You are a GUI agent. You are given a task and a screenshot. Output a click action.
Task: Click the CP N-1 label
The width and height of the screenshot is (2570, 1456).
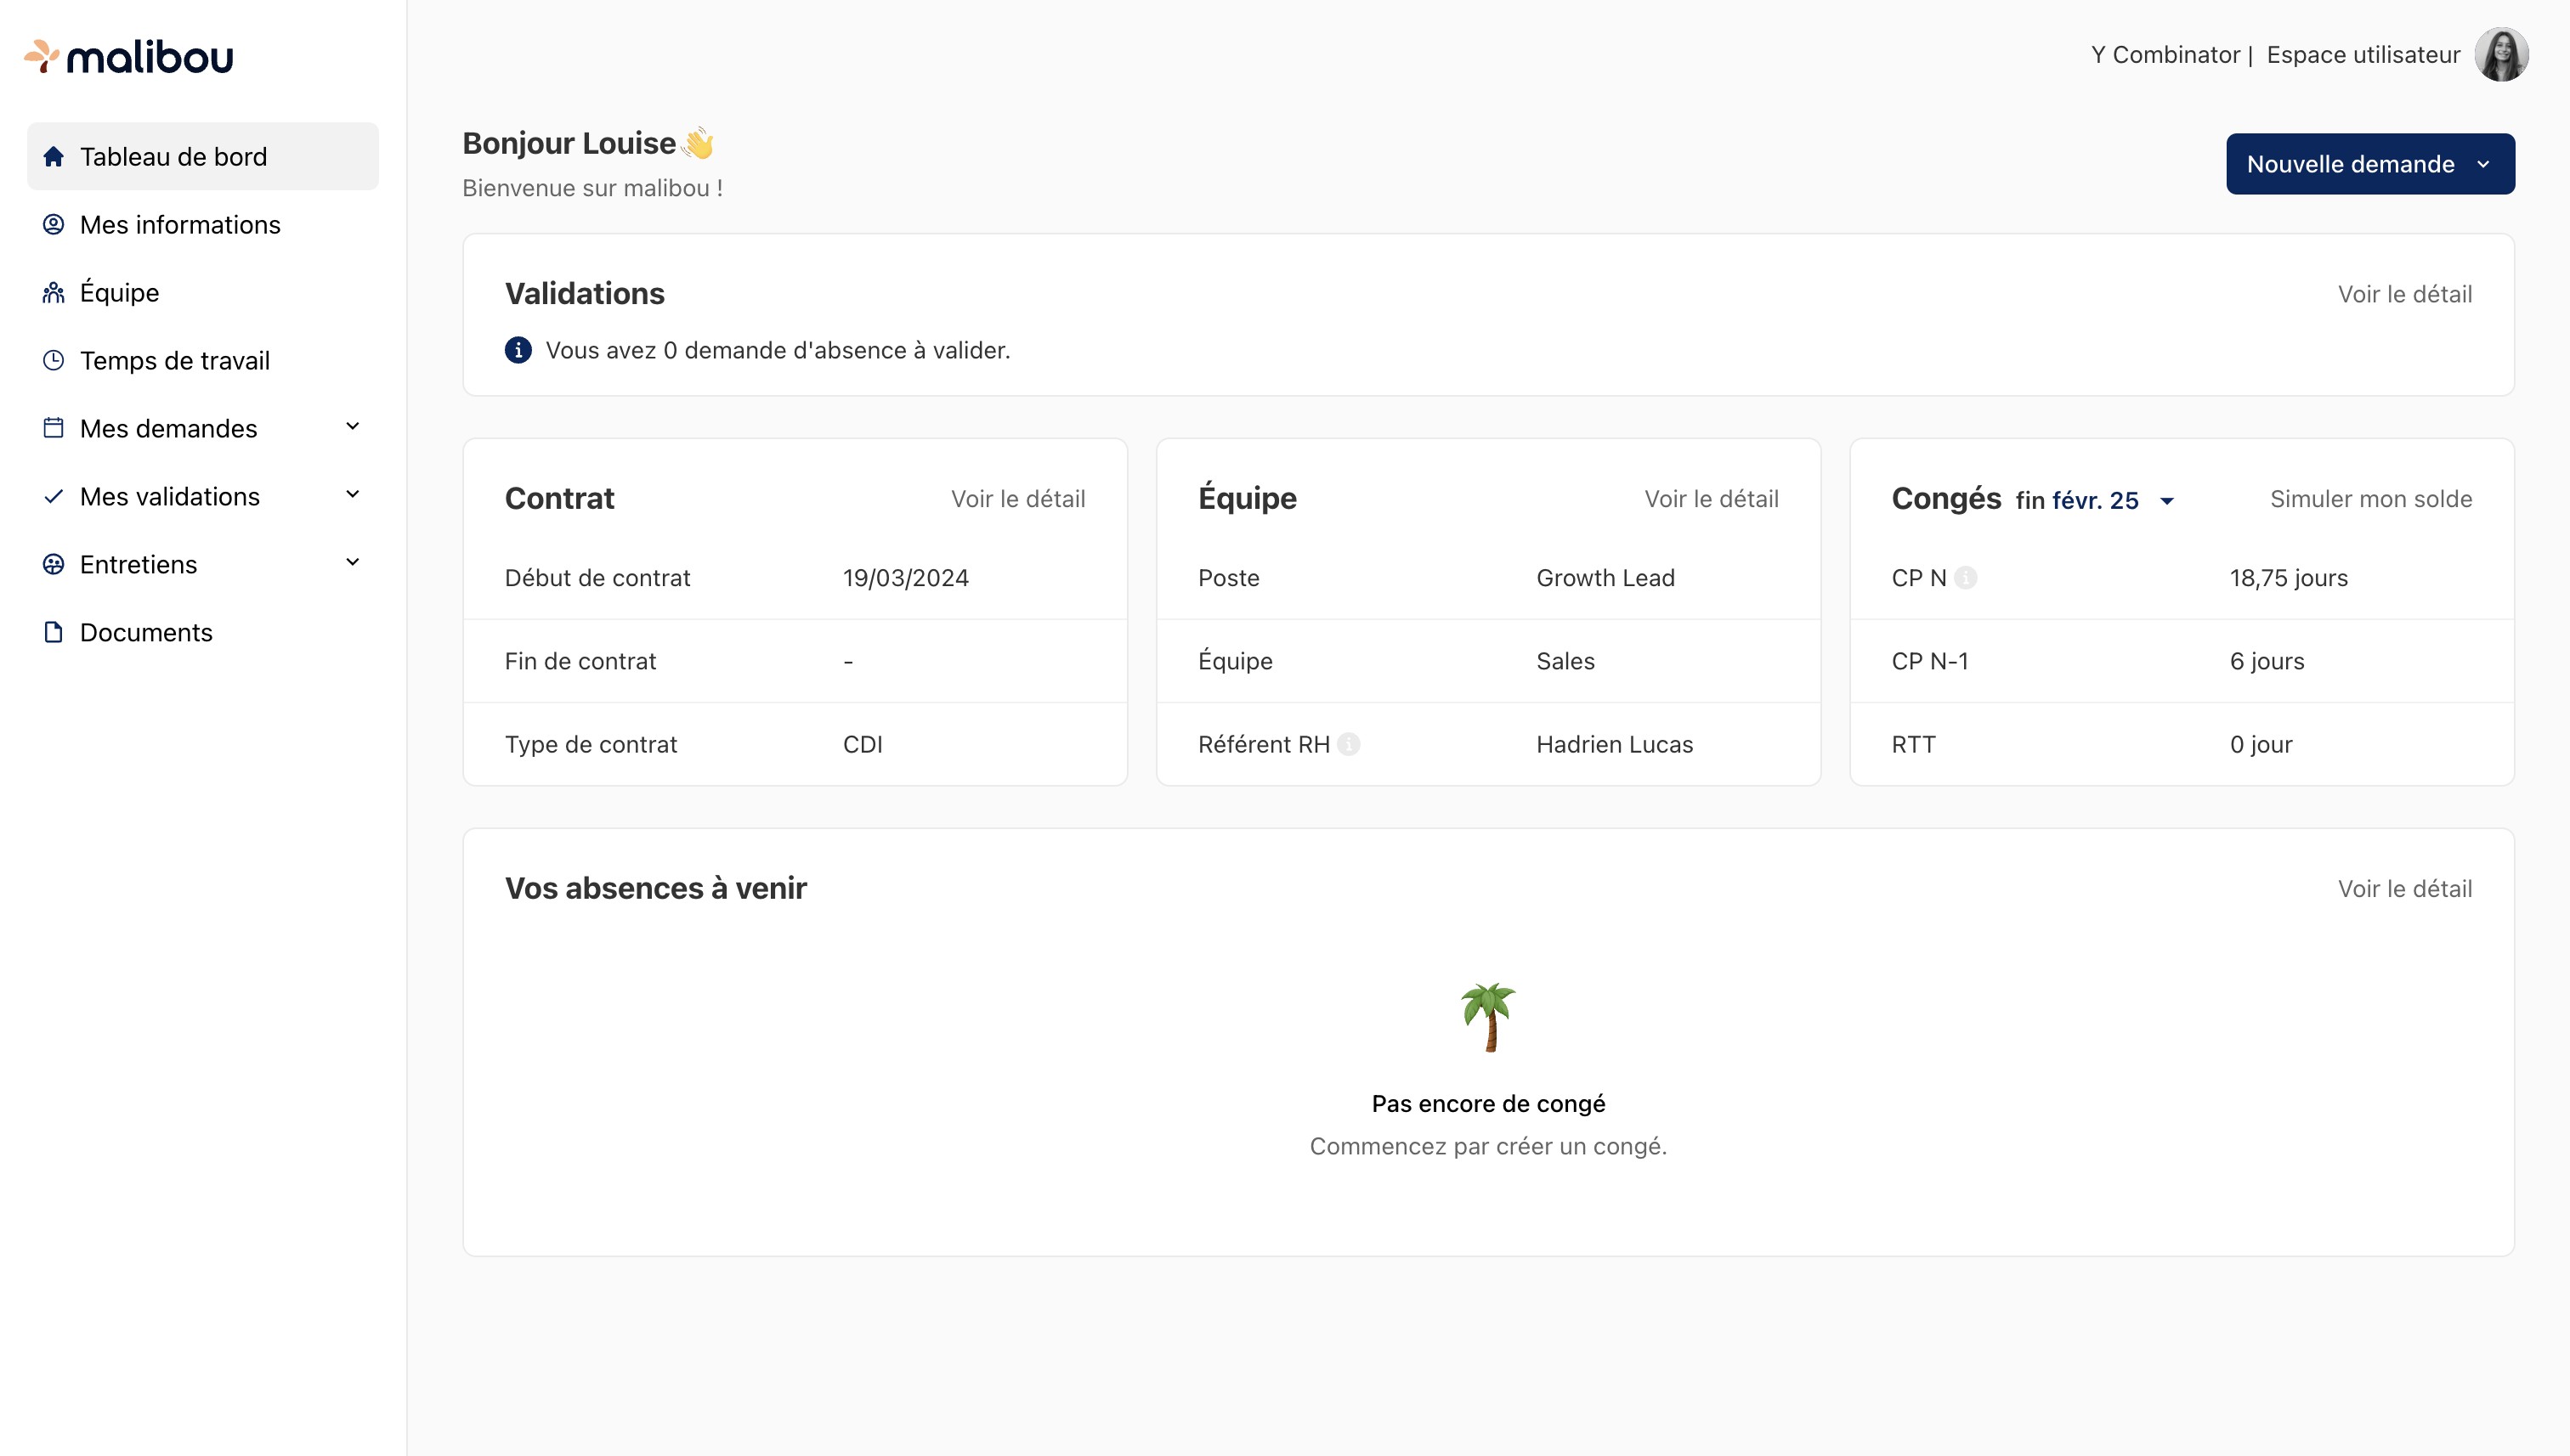(1930, 661)
